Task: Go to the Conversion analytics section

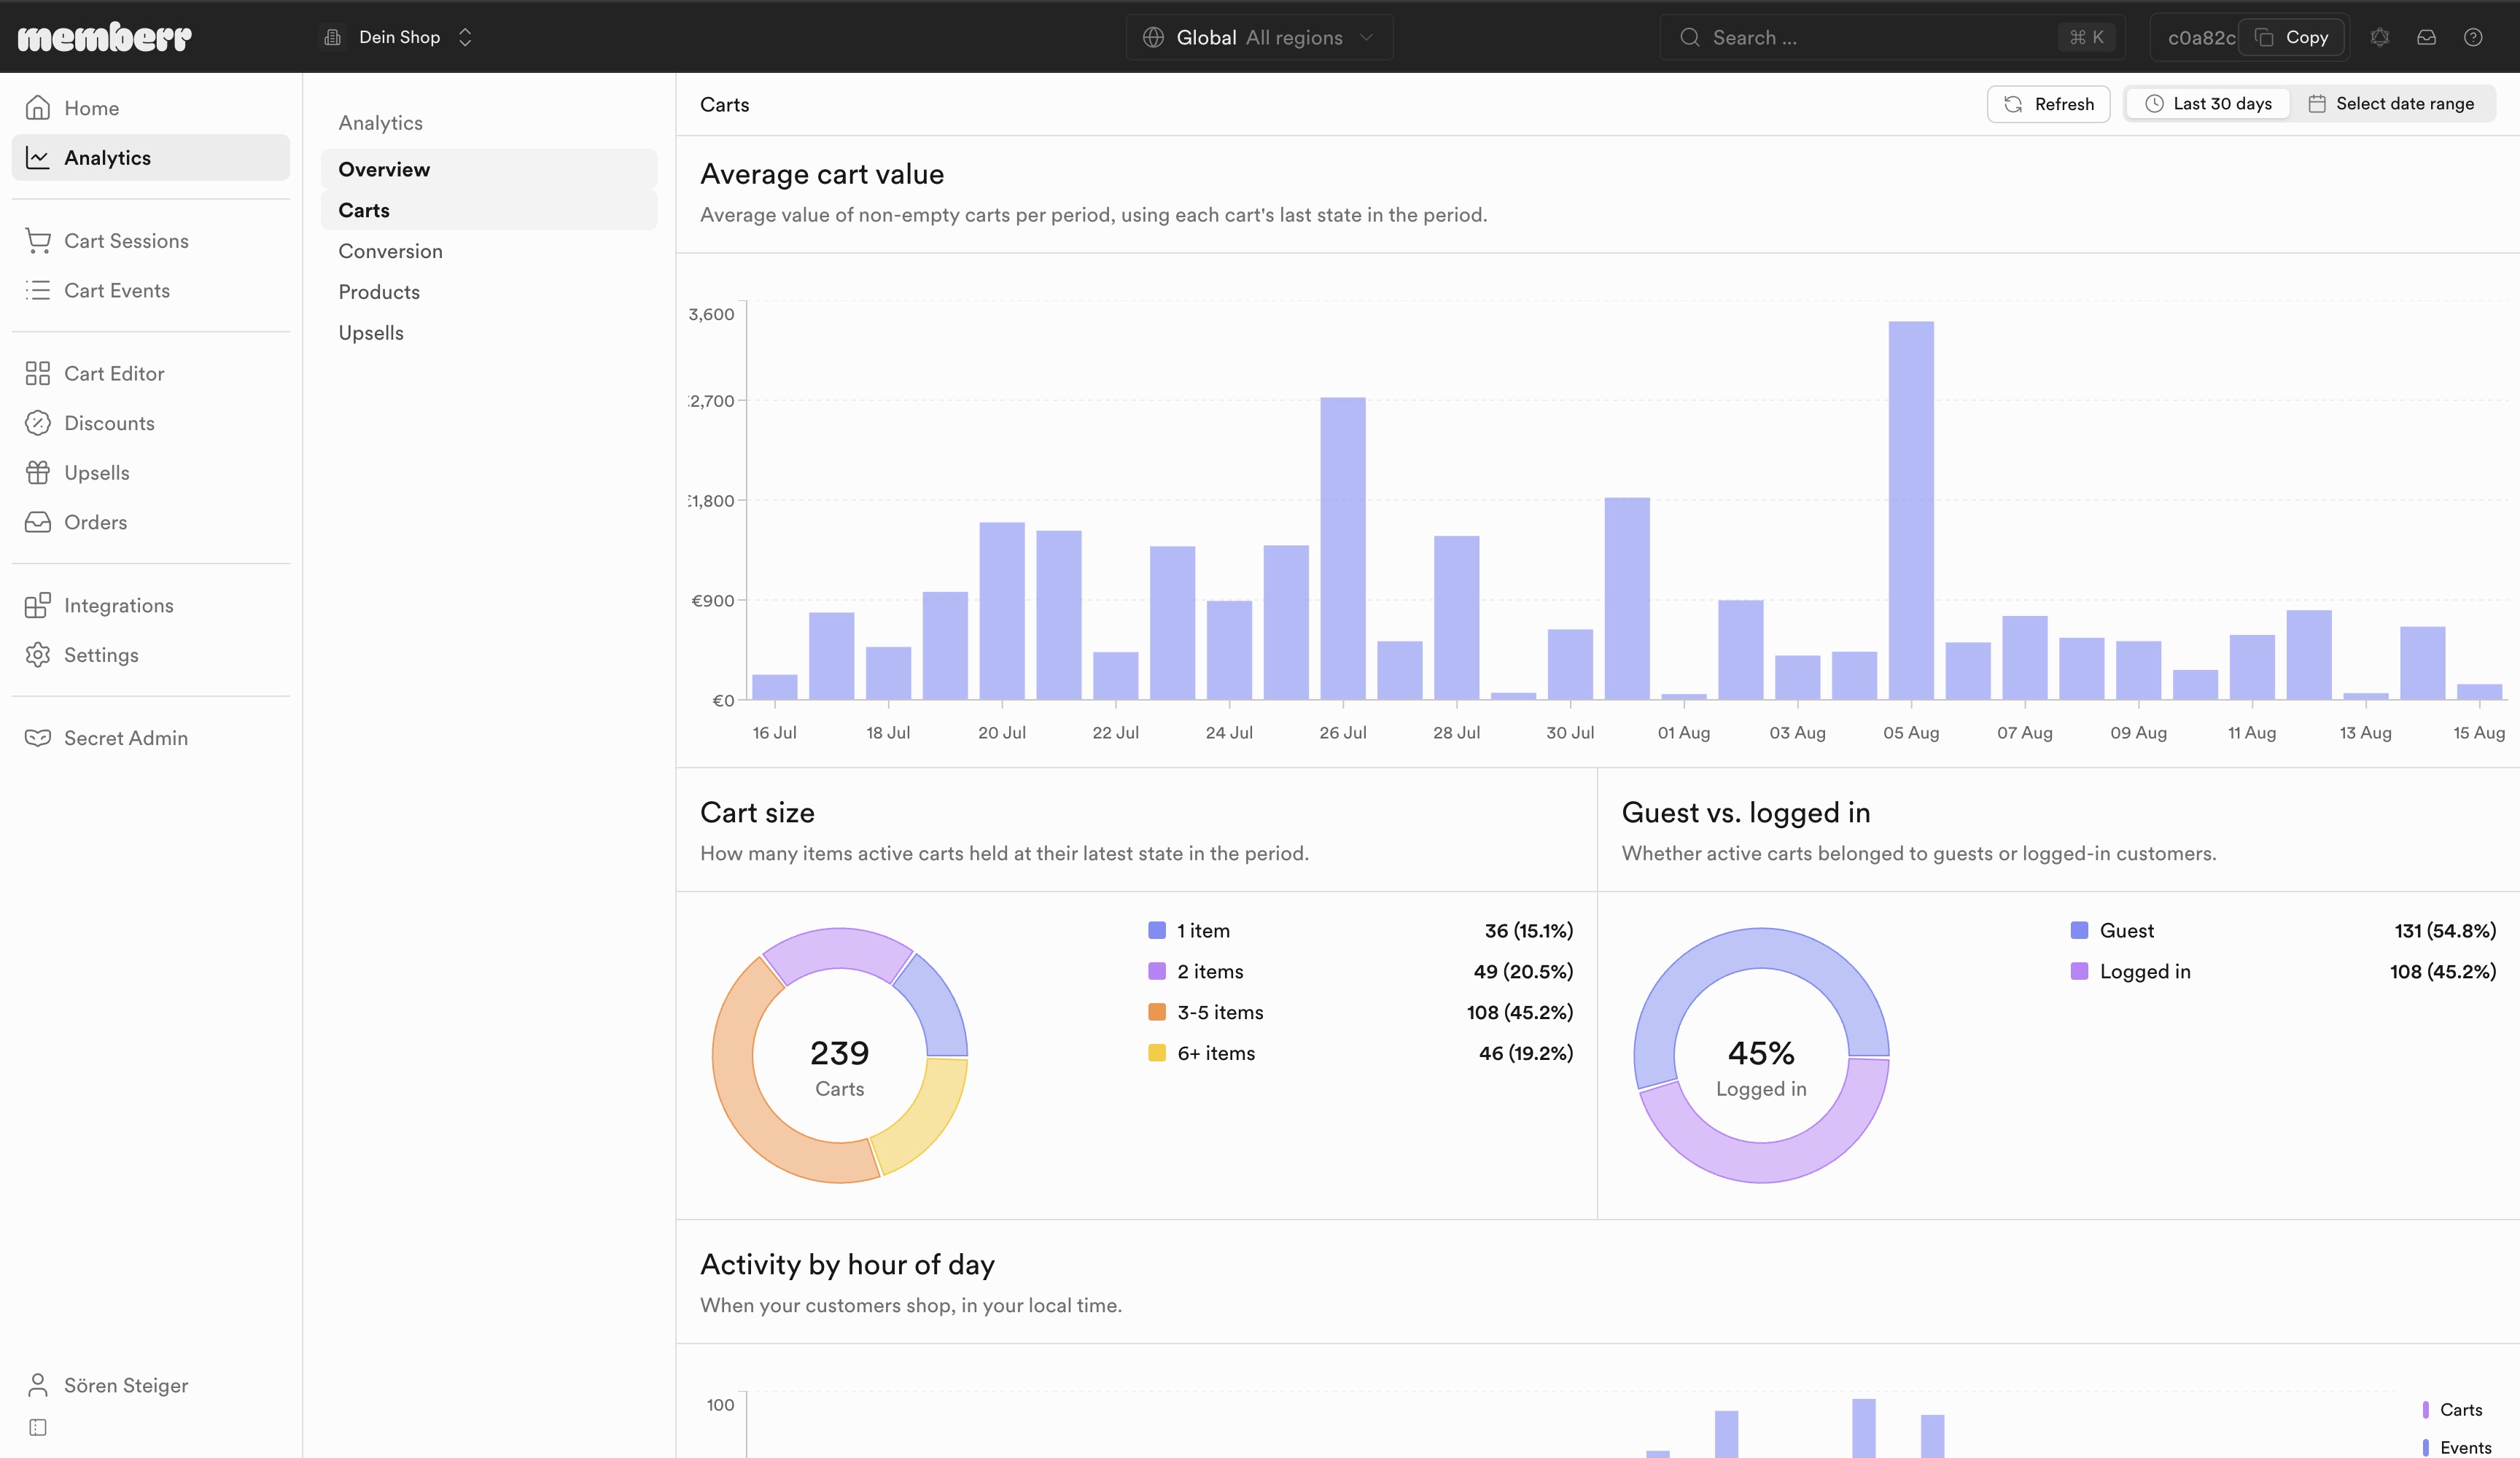Action: tap(390, 251)
